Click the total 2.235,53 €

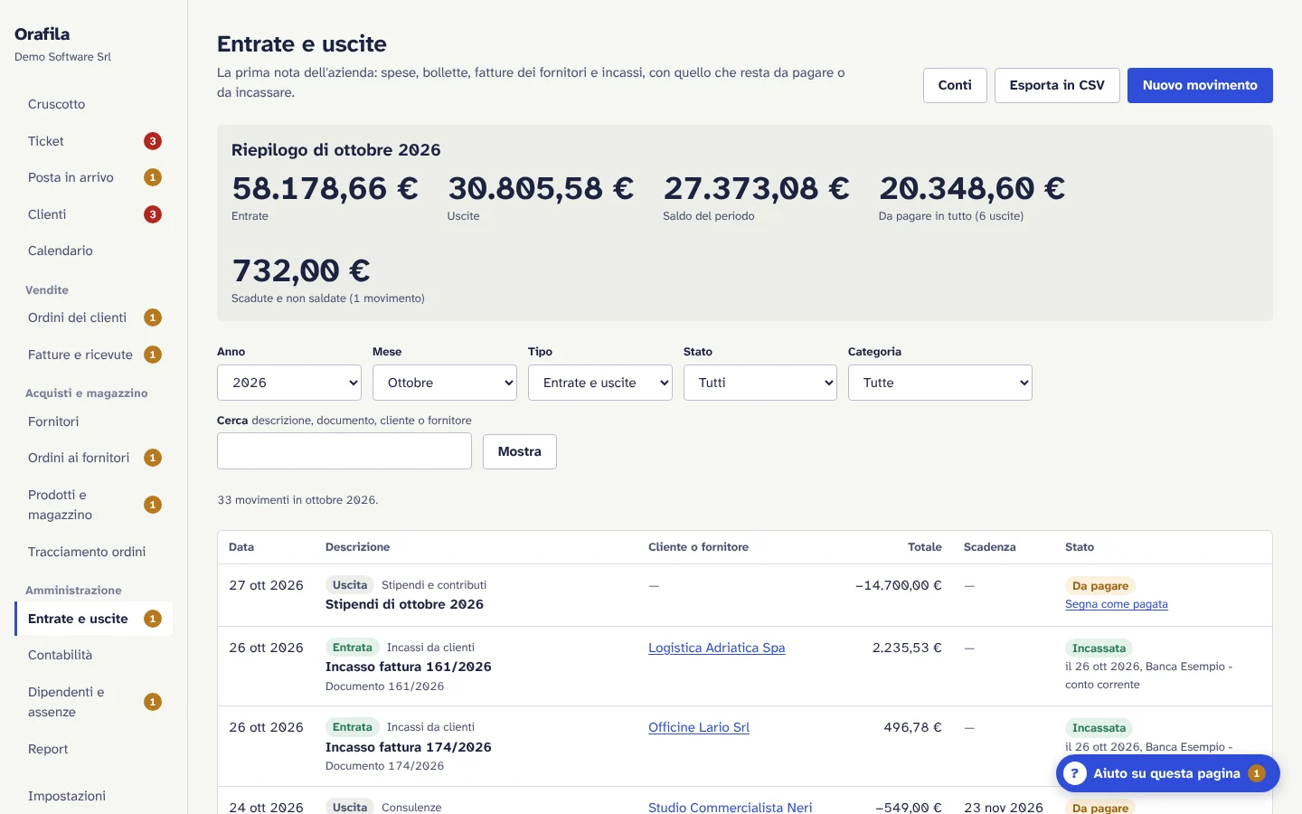(x=907, y=648)
